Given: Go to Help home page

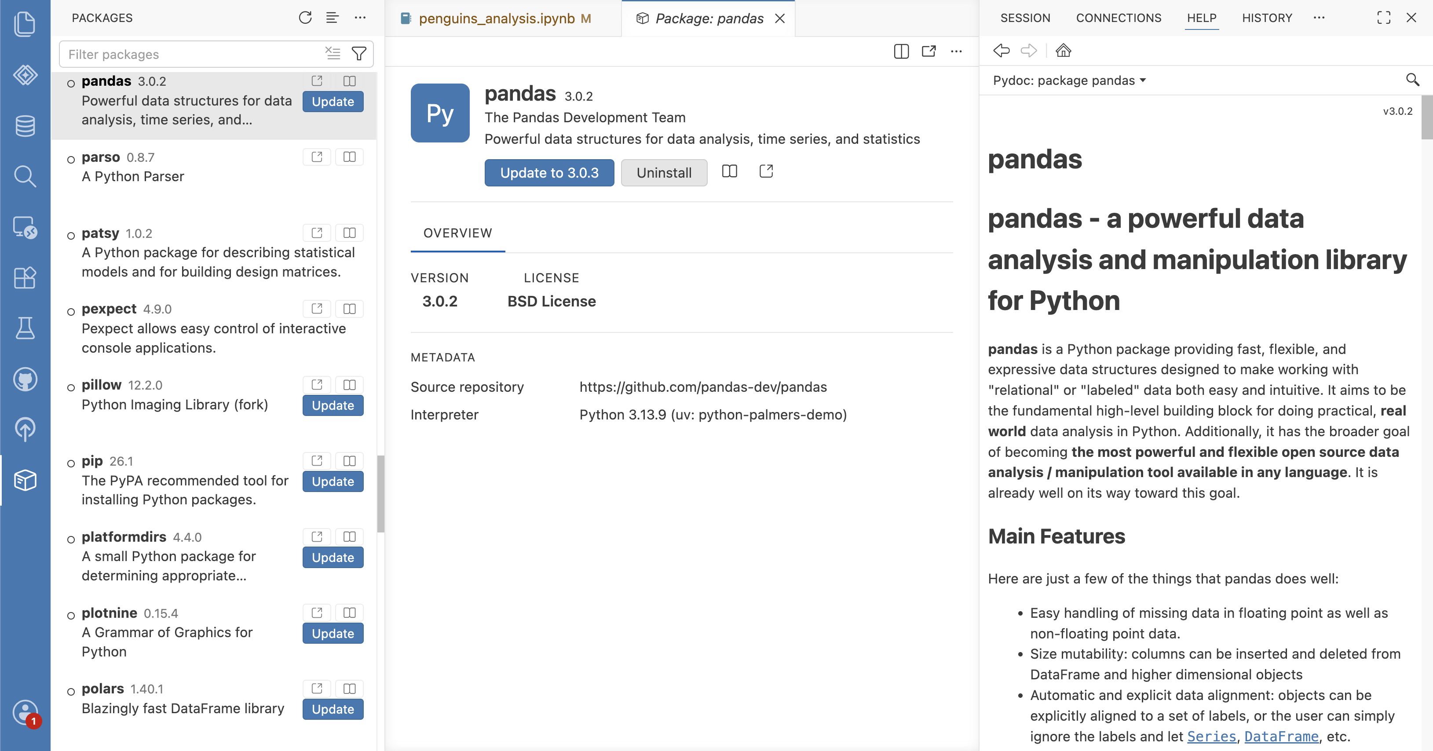Looking at the screenshot, I should point(1063,51).
